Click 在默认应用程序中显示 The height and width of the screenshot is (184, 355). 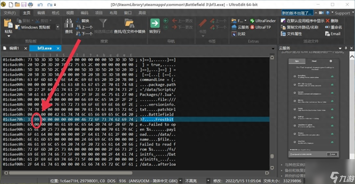point(302,21)
